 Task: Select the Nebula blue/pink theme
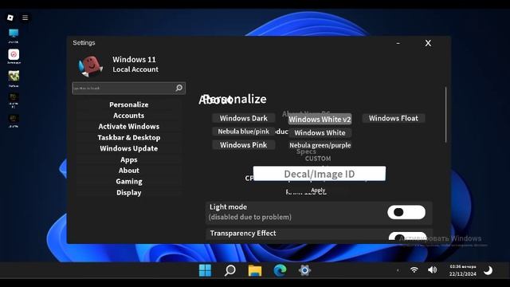click(x=244, y=132)
